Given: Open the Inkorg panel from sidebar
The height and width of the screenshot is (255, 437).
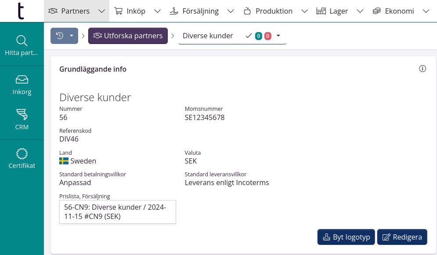Looking at the screenshot, I should pyautogui.click(x=22, y=84).
